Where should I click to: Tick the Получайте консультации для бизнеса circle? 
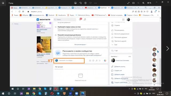pos(56,35)
